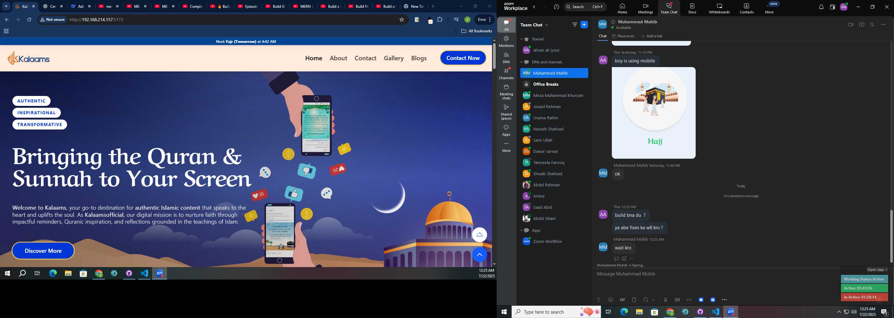
Task: Open the About link in Kalaams navbar
Action: 338,58
